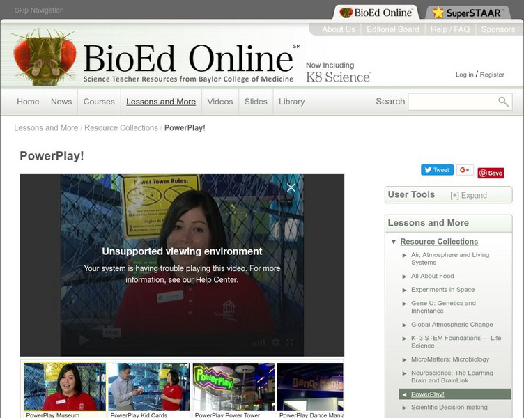Expand Air, Atmosphere and Living Systems arrow
This screenshot has height=418, width=524.
404,255
